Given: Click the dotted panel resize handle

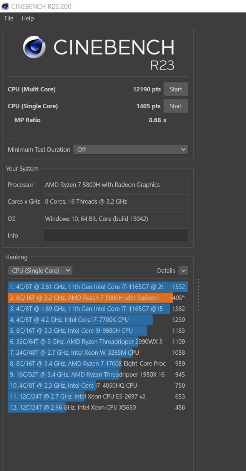Looking at the screenshot, I should (x=198, y=294).
